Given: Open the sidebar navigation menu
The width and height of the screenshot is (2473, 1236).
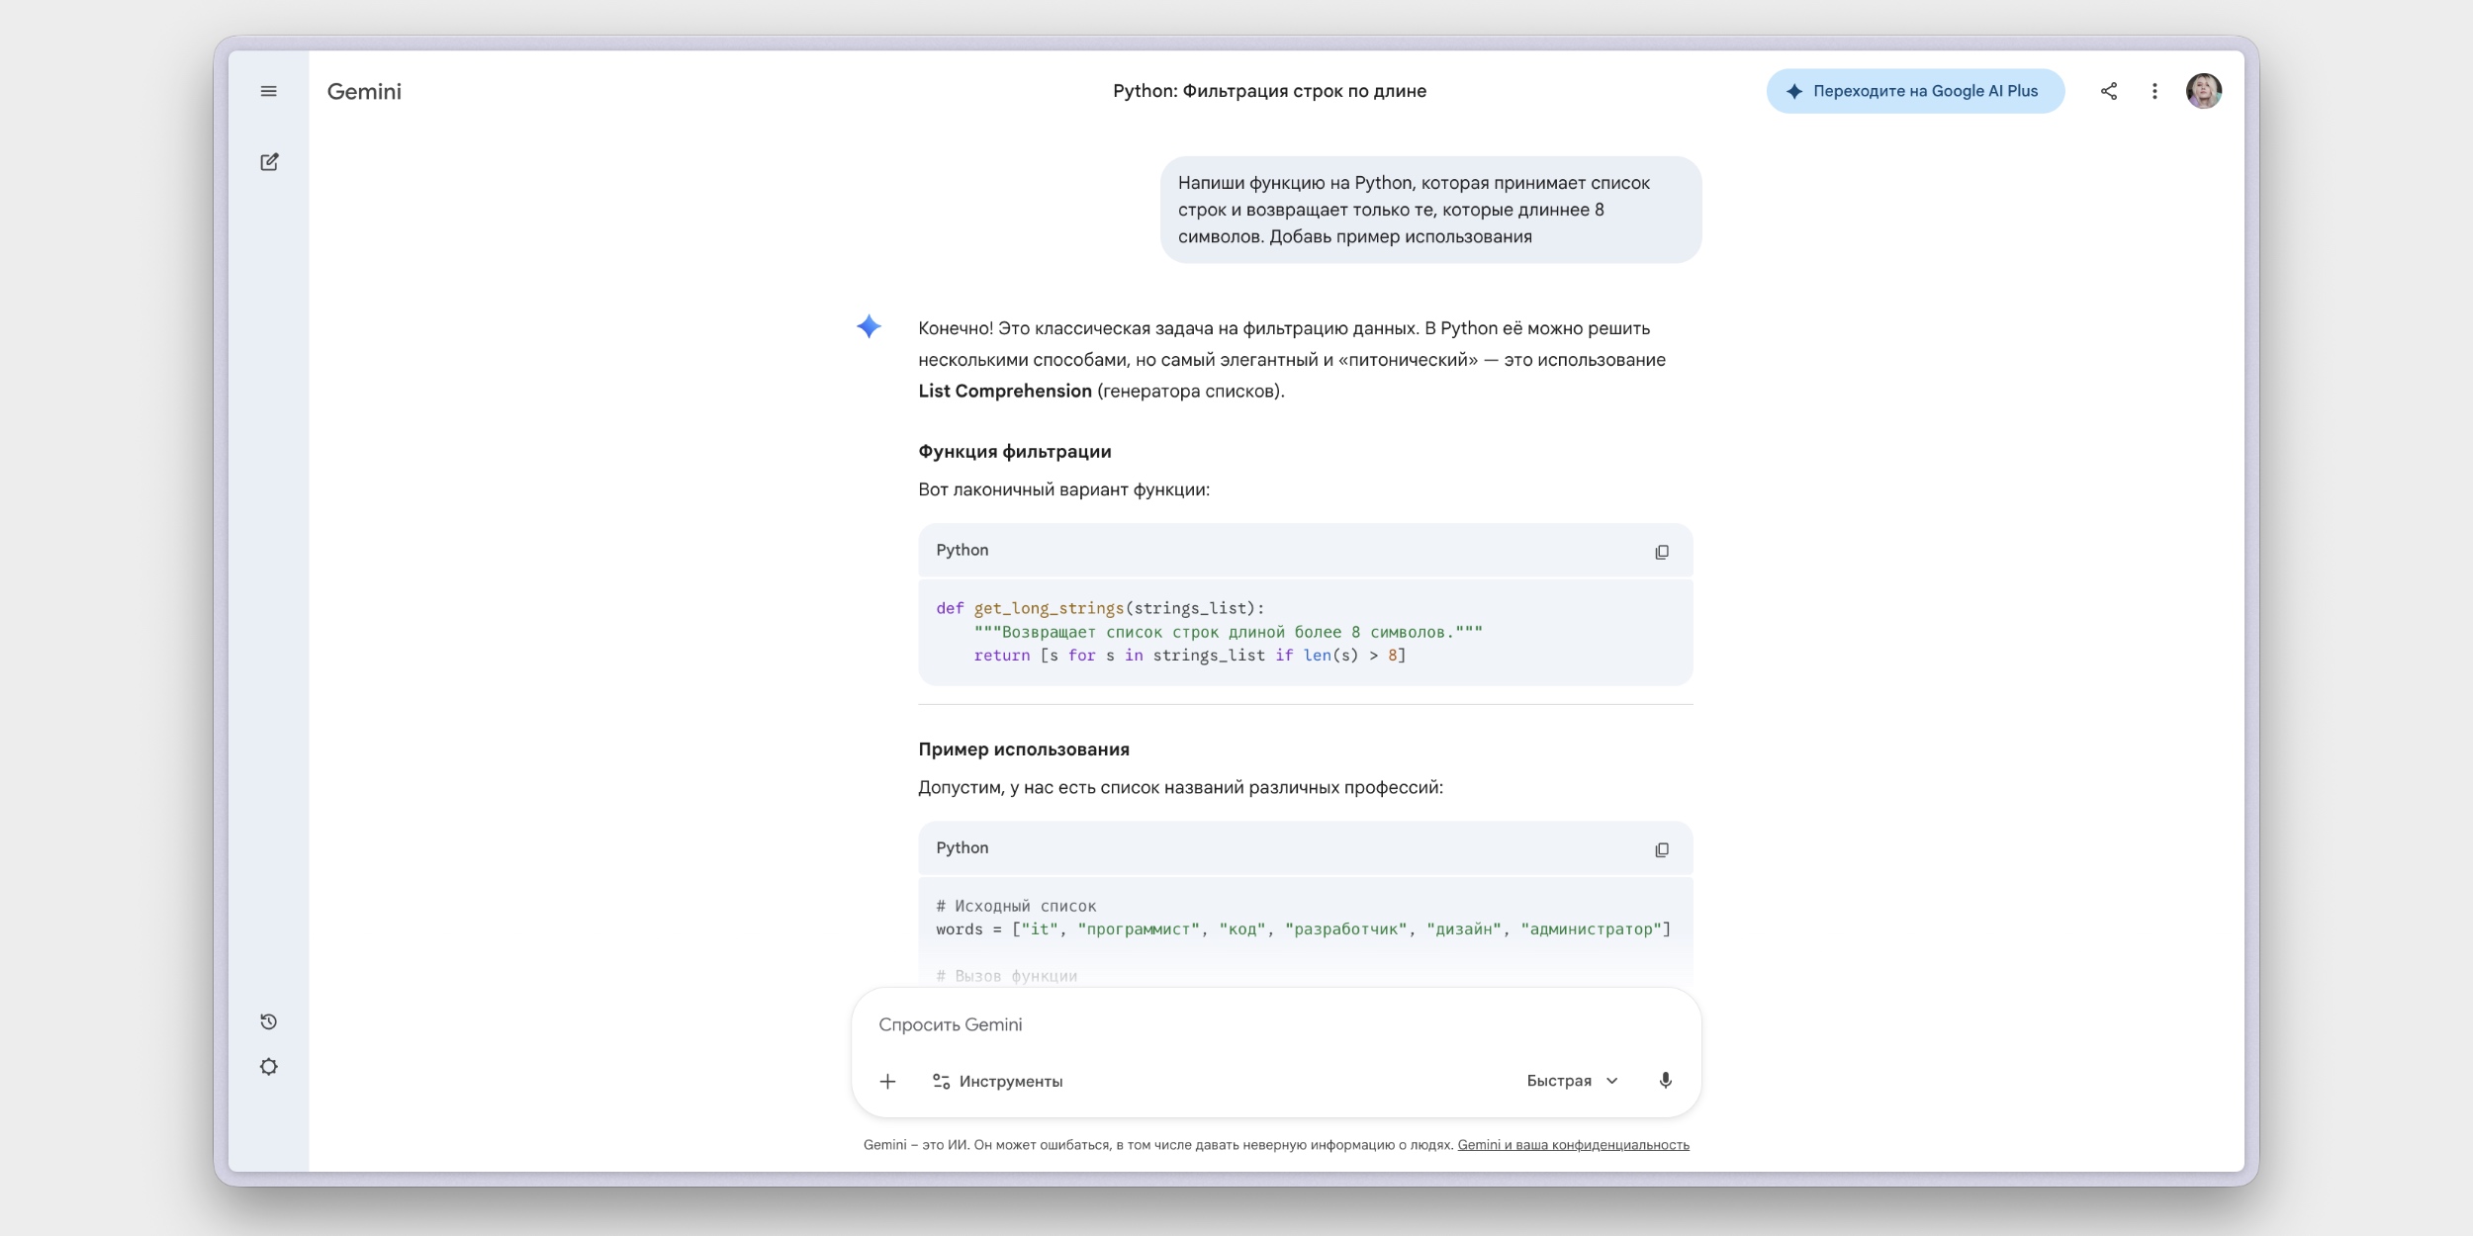Looking at the screenshot, I should tap(269, 90).
